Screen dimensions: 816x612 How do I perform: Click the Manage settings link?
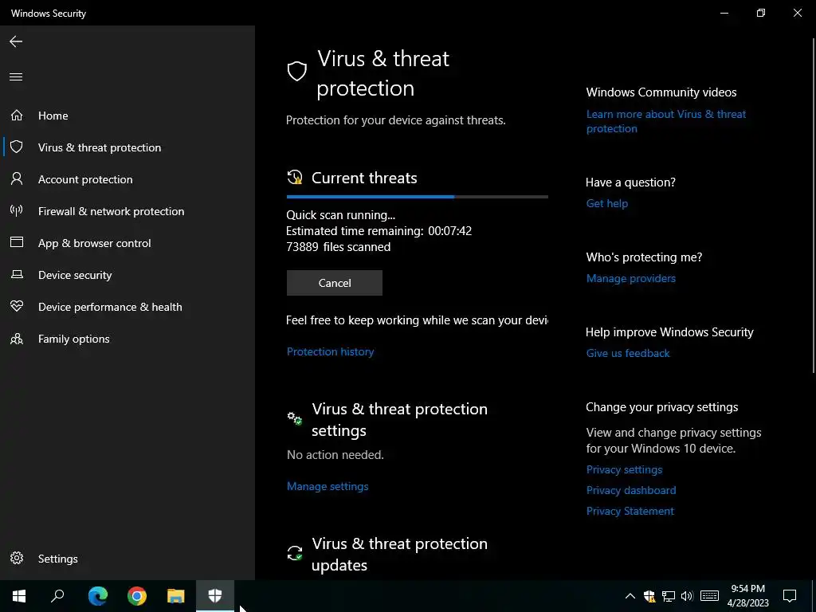(x=328, y=486)
